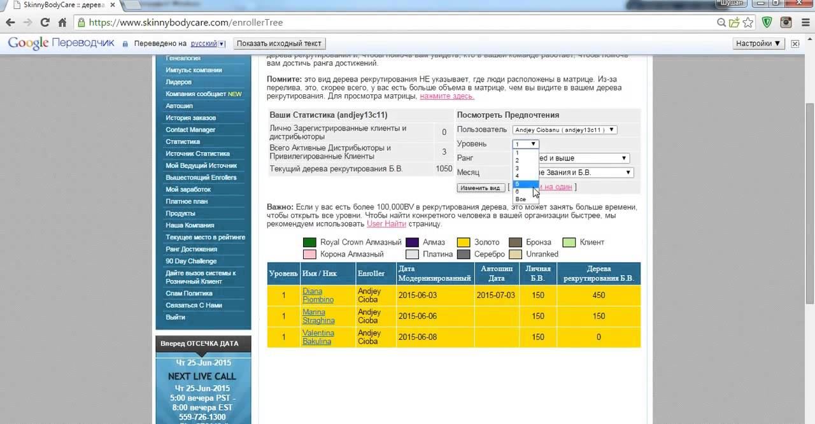The width and height of the screenshot is (815, 424).
Task: Open История заказов in the sidebar
Action: click(190, 118)
